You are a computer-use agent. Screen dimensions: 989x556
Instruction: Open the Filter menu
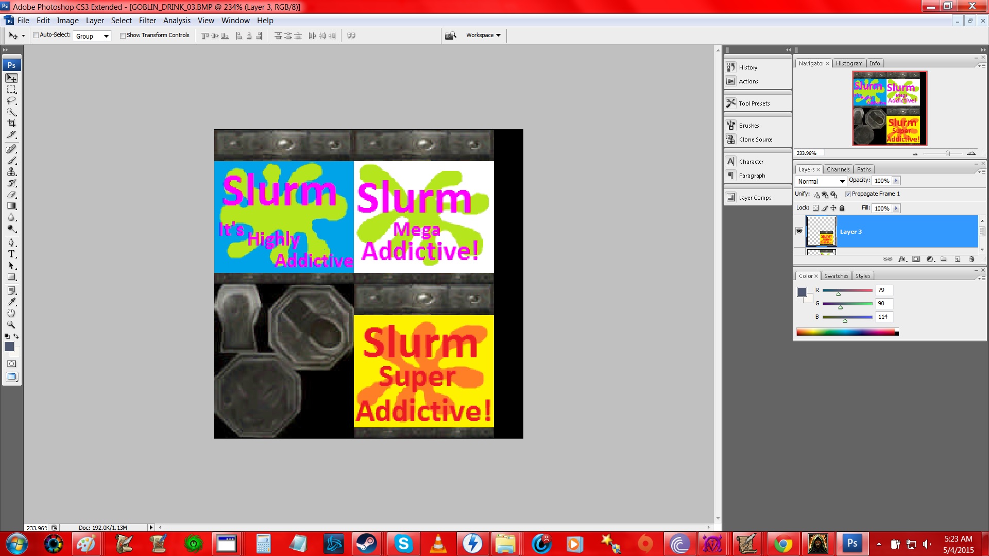coord(147,21)
